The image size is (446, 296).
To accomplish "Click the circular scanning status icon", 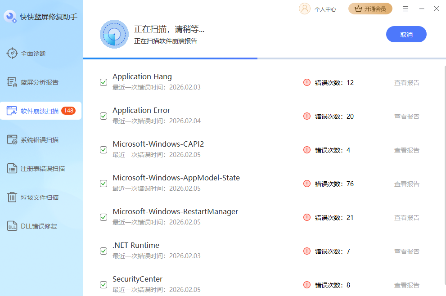I will pos(114,34).
